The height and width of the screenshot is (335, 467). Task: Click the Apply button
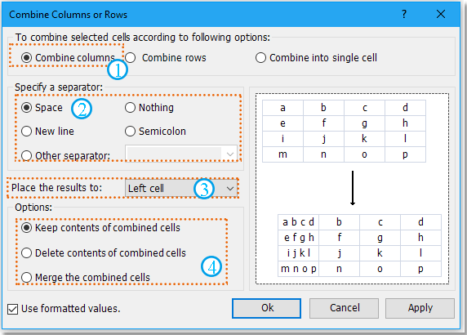(420, 308)
